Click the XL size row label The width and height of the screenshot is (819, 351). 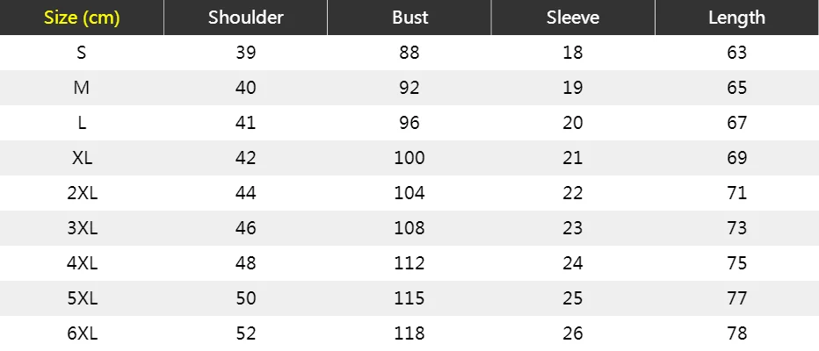click(82, 158)
